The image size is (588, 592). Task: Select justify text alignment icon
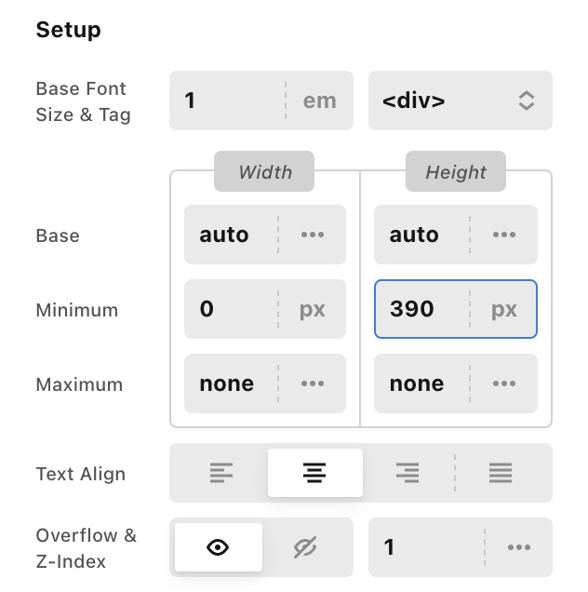[x=501, y=473]
